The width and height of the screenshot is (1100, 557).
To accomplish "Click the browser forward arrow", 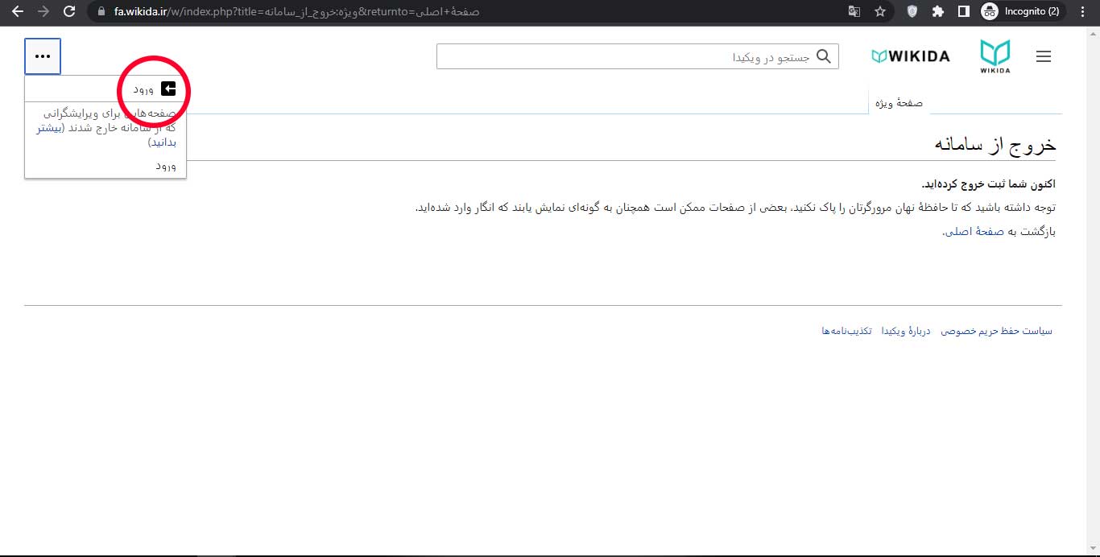I will pos(43,12).
